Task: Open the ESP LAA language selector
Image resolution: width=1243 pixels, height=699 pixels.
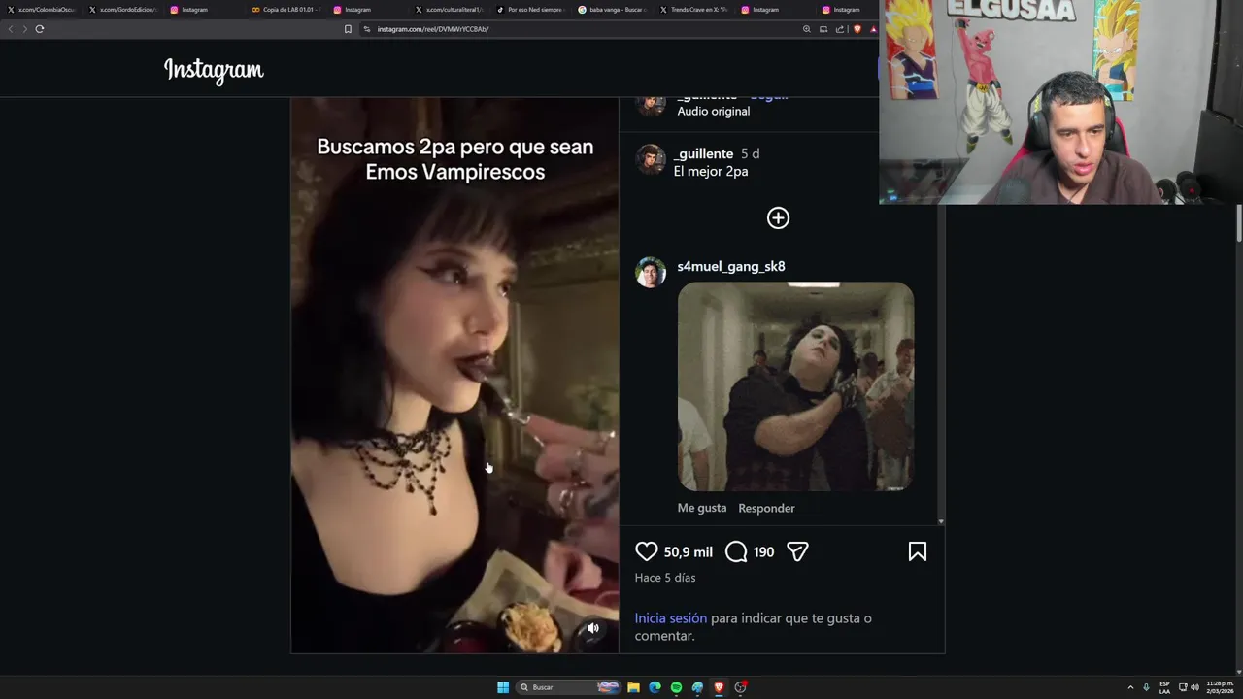Action: coord(1164,687)
